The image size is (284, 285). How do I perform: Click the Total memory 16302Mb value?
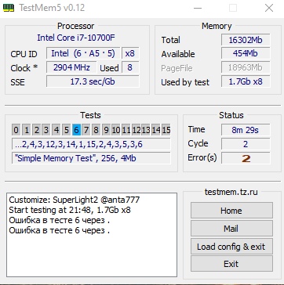[x=246, y=40]
